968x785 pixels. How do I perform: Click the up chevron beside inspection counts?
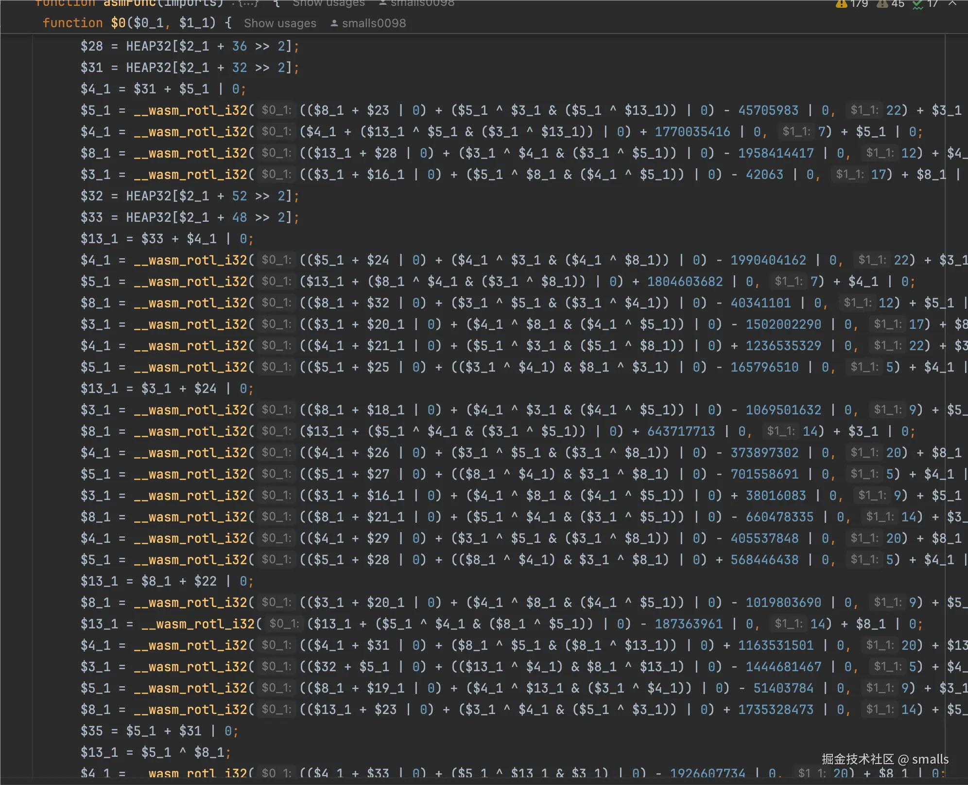coord(952,3)
